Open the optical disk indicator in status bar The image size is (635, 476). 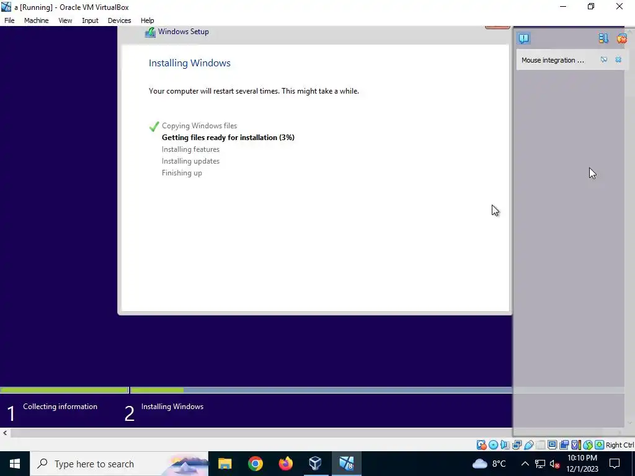point(493,445)
